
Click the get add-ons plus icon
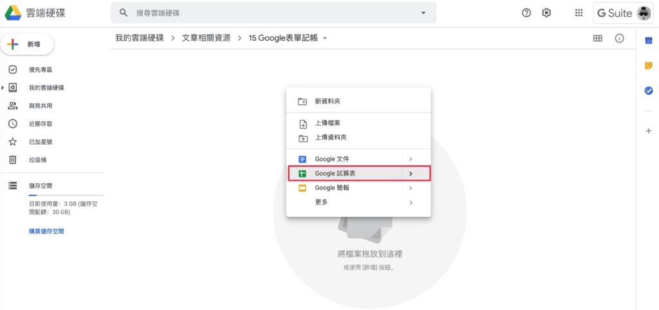(x=649, y=131)
